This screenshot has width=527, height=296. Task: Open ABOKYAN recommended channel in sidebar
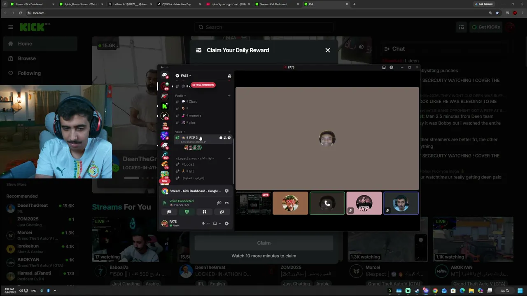coord(40,263)
